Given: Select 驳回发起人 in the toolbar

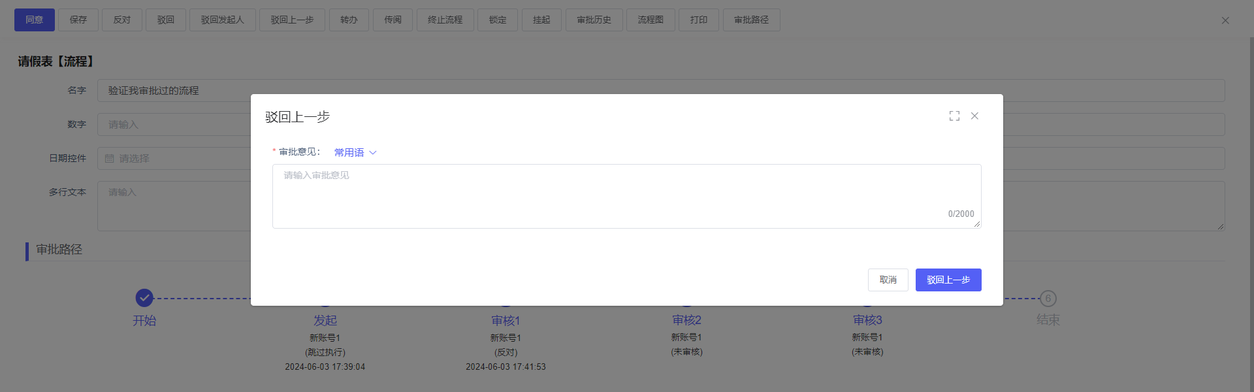Looking at the screenshot, I should [x=222, y=20].
